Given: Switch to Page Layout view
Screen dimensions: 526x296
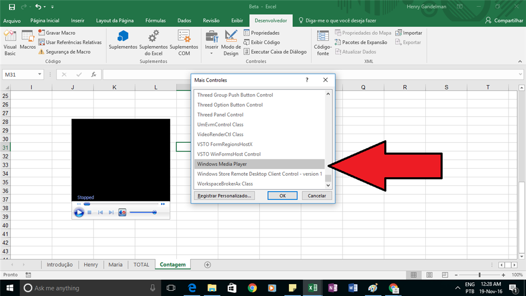Looking at the screenshot, I should tap(429, 275).
